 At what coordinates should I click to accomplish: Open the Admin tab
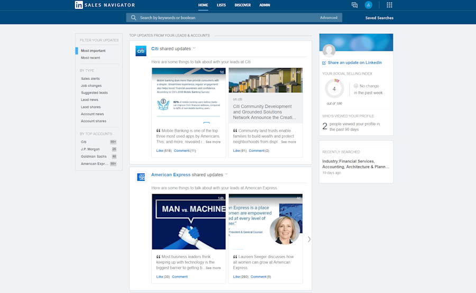(x=265, y=5)
